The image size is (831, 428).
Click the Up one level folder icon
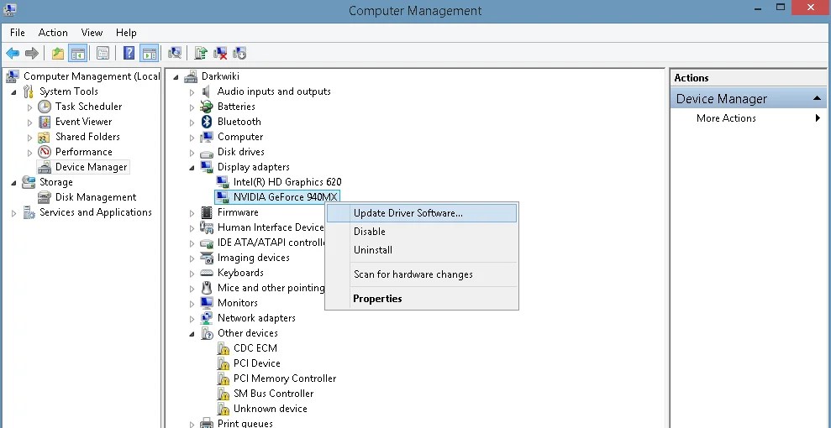point(58,53)
